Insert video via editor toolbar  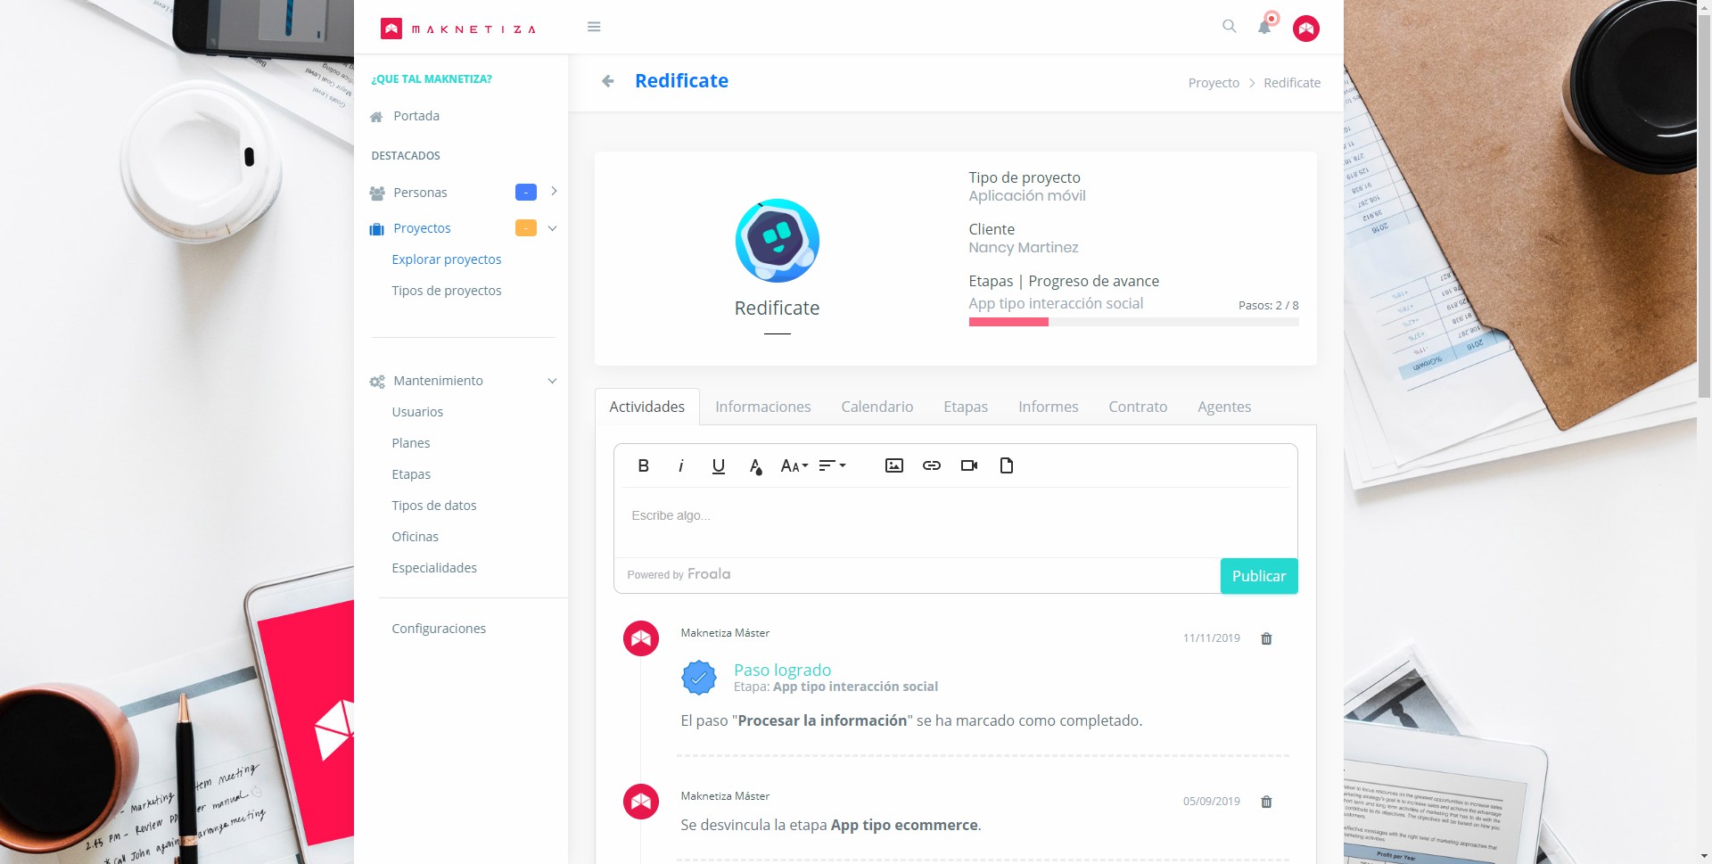tap(969, 465)
